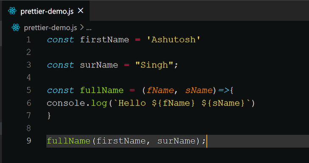This screenshot has height=163, width=309.
Task: Click line number 3 in the gutter
Action: [29, 65]
